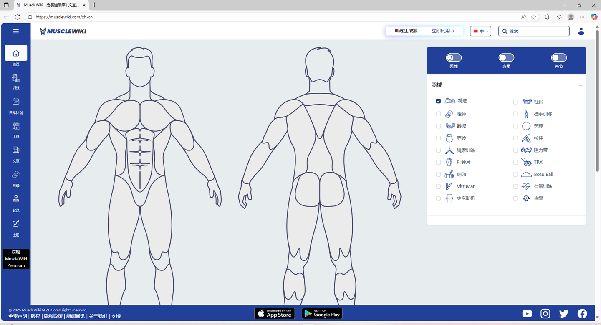Open 目录 in the sidebar
601x325 pixels.
click(x=16, y=179)
